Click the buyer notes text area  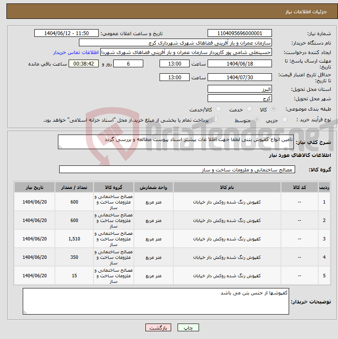[156, 301]
